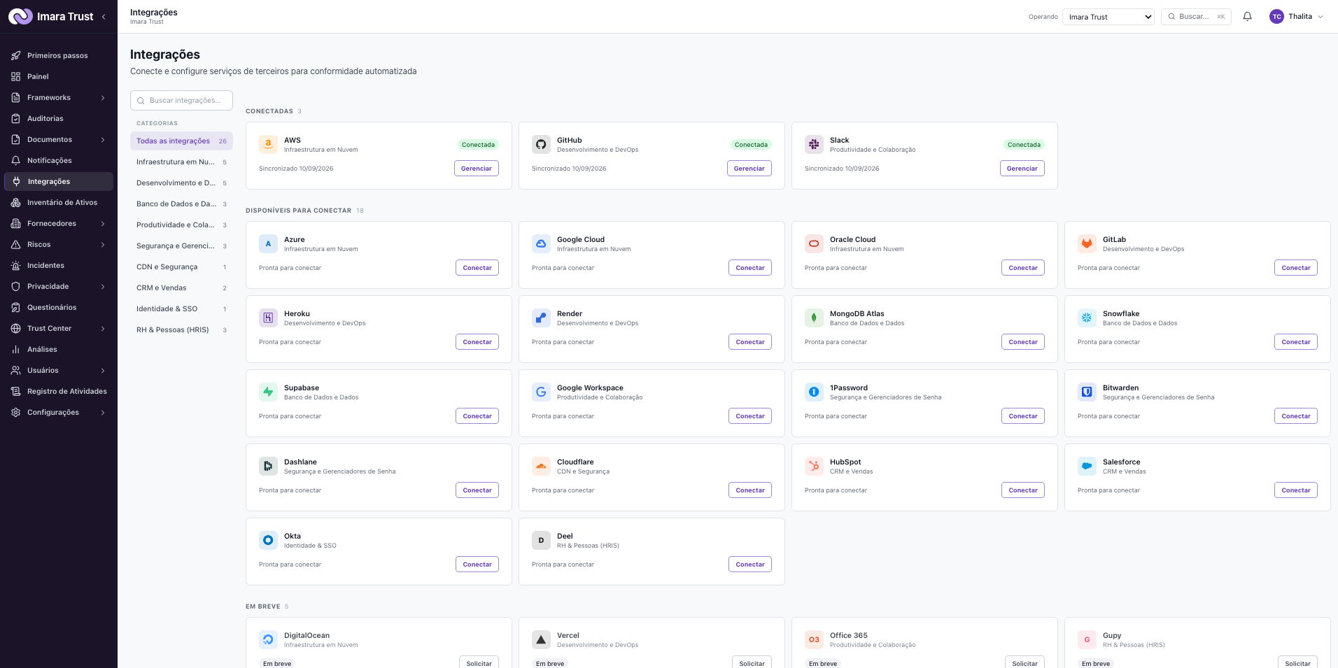
Task: Click the 1Password logo icon
Action: coord(814,392)
